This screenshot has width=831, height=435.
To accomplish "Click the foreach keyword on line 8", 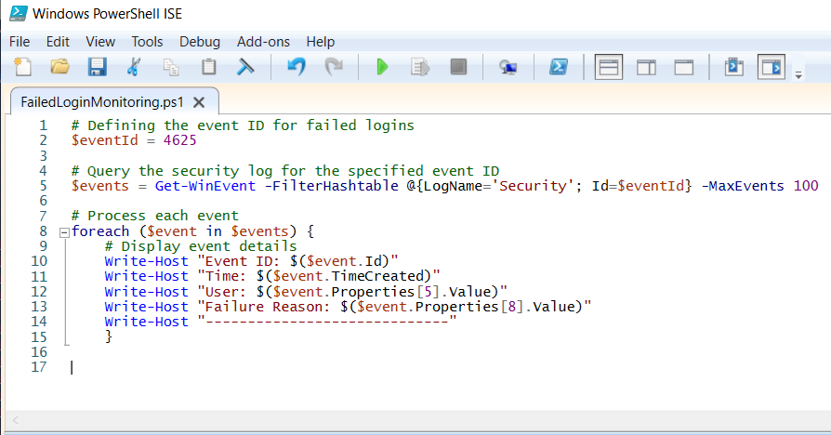I will pos(100,231).
